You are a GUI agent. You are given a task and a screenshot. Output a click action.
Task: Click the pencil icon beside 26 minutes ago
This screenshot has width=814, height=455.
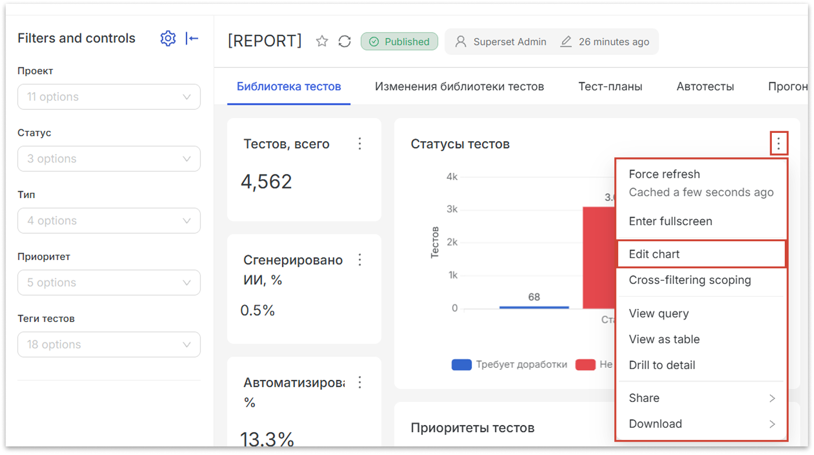566,42
